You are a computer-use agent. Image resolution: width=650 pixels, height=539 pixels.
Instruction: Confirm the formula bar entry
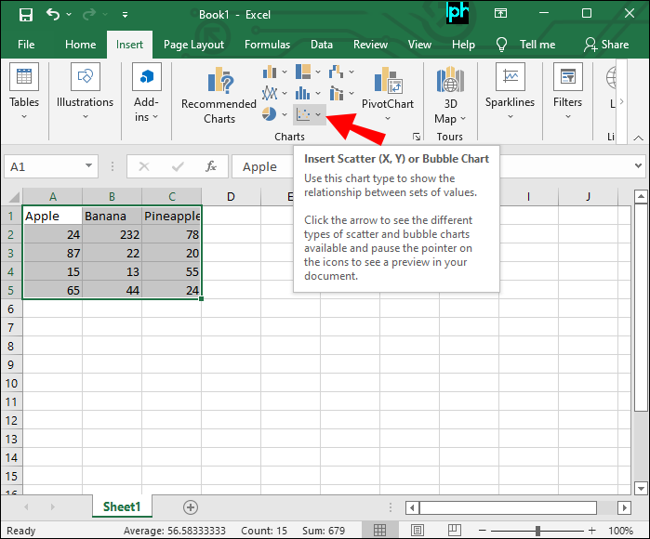pyautogui.click(x=178, y=166)
